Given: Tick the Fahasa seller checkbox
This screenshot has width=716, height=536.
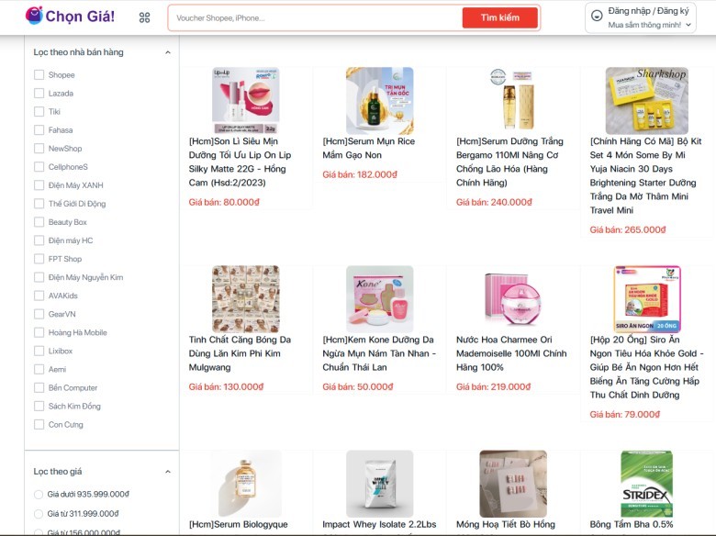Looking at the screenshot, I should [39, 130].
